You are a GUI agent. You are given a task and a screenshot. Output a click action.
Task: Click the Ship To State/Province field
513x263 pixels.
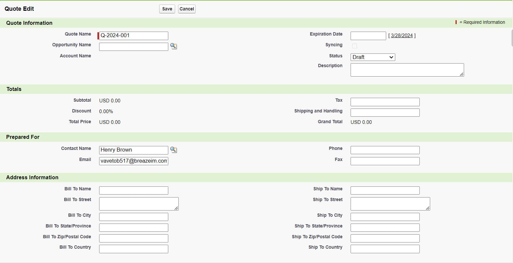click(385, 227)
